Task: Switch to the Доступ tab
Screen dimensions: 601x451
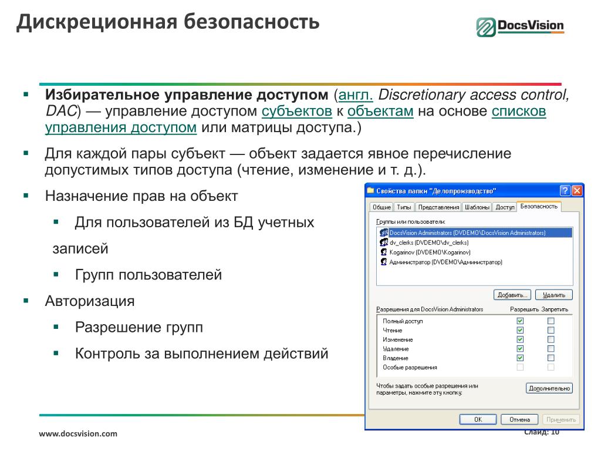Action: [x=505, y=207]
